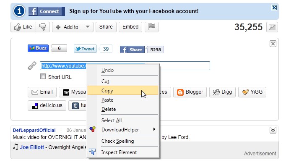Open the Add to dropdown arrow
The width and height of the screenshot is (286, 165).
click(x=88, y=27)
